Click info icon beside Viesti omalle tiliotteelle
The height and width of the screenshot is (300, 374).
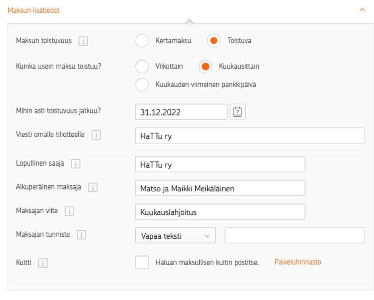point(96,135)
